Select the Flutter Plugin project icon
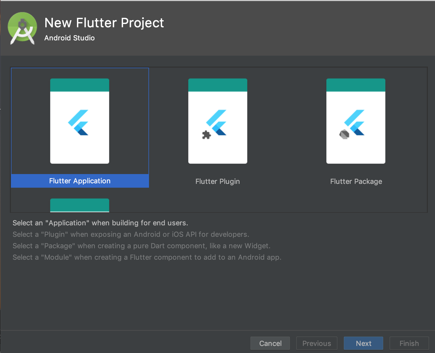This screenshot has width=435, height=353. click(x=218, y=121)
